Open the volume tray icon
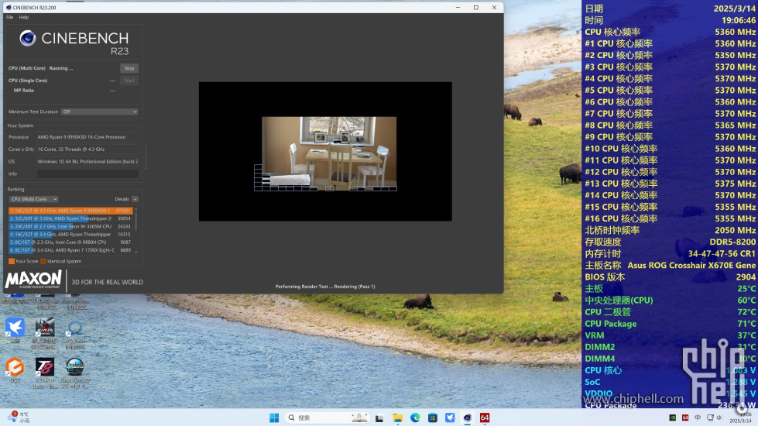 (x=719, y=417)
